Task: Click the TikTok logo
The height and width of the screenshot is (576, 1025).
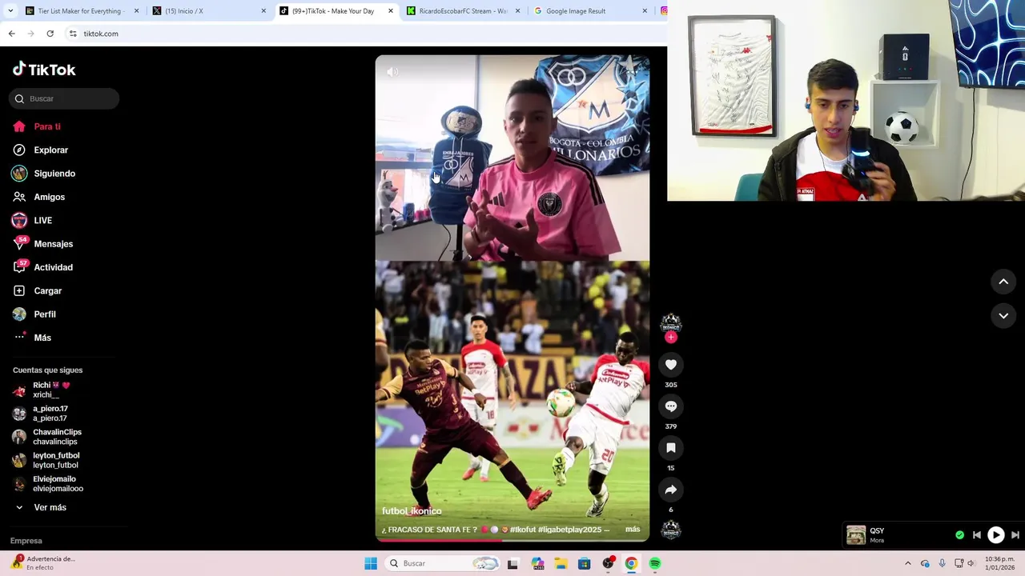Action: (44, 70)
